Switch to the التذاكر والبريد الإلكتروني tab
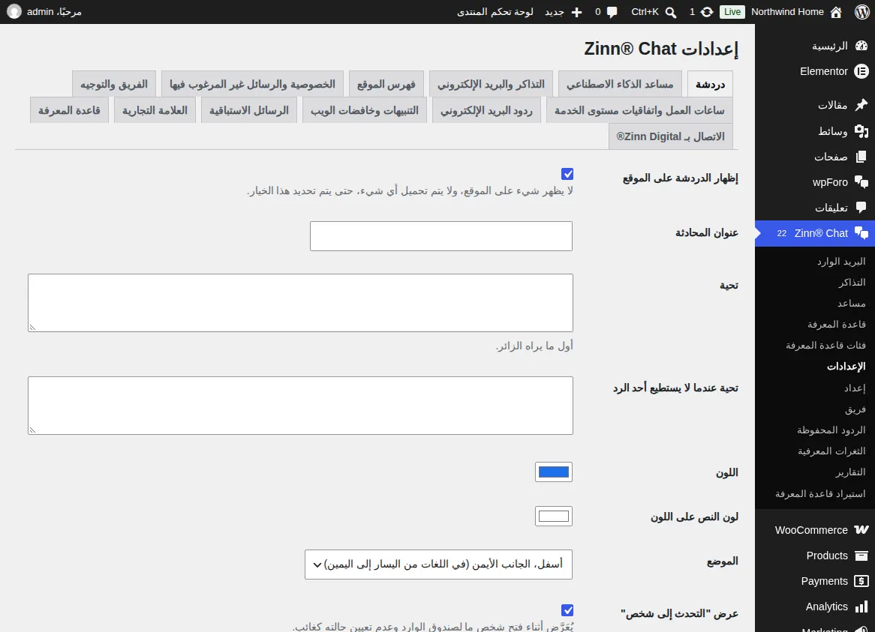 point(491,84)
